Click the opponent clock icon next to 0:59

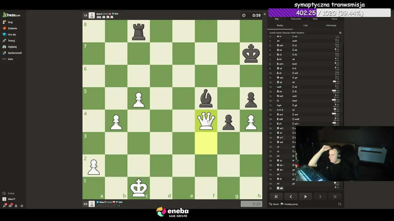(x=243, y=15)
